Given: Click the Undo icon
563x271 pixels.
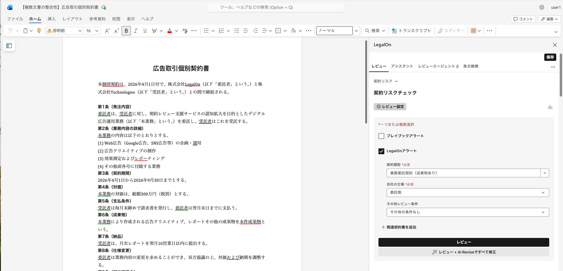Looking at the screenshot, I should click(x=10, y=31).
